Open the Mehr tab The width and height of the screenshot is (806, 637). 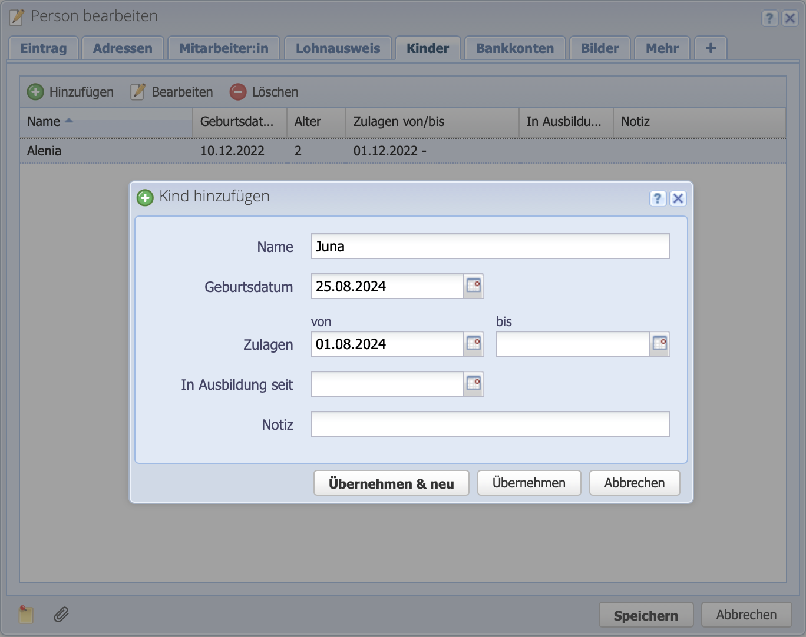pyautogui.click(x=662, y=48)
